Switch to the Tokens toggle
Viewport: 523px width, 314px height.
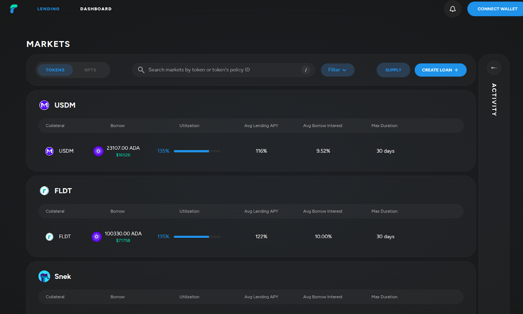[55, 70]
